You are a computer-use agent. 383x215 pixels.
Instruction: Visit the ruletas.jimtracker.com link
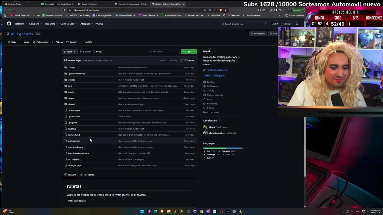(x=217, y=70)
